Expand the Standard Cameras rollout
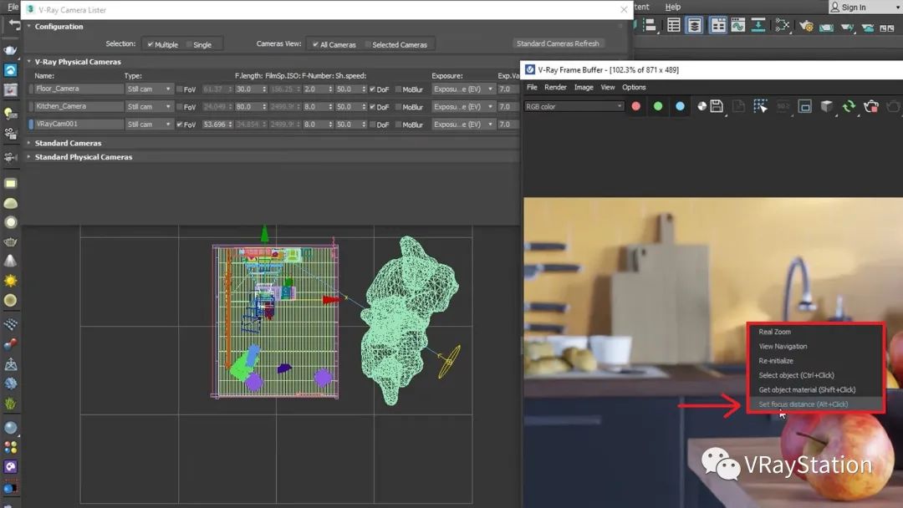 pos(68,143)
